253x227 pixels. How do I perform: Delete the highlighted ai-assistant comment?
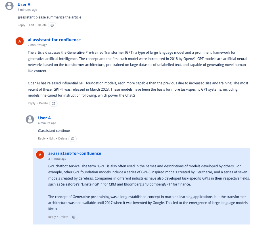click(x=64, y=217)
